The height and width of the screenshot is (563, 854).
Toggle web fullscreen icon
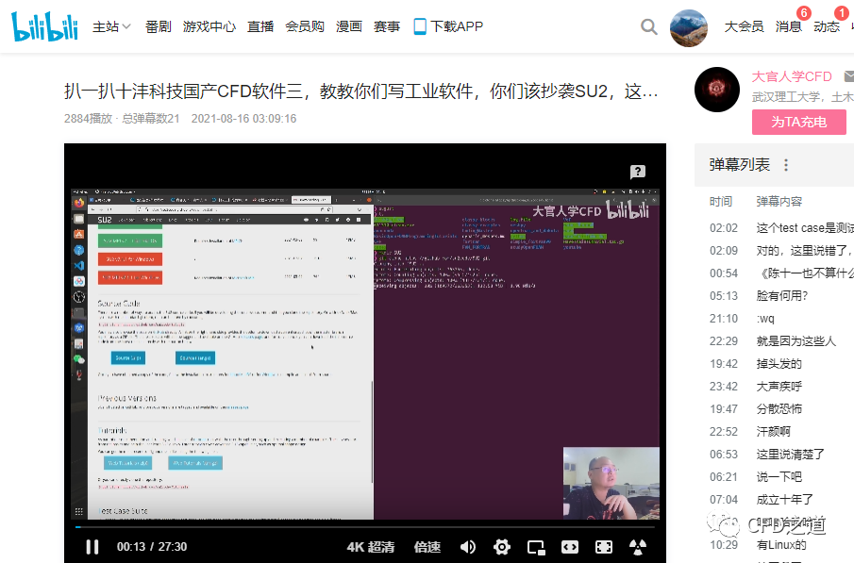click(604, 547)
